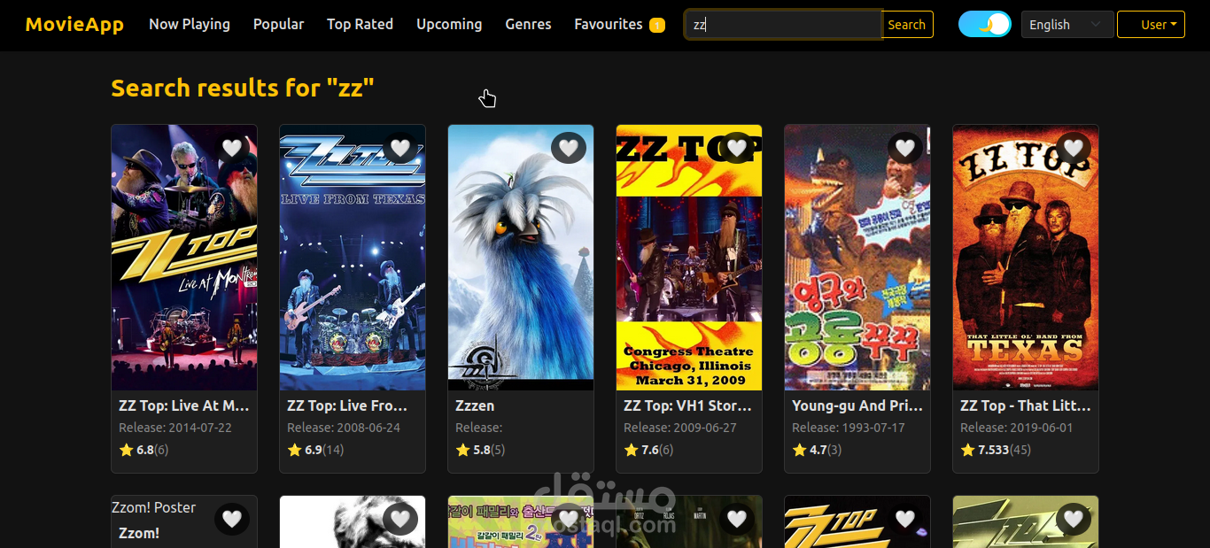The width and height of the screenshot is (1210, 548).
Task: Open the Zzom! title link
Action: [x=139, y=533]
